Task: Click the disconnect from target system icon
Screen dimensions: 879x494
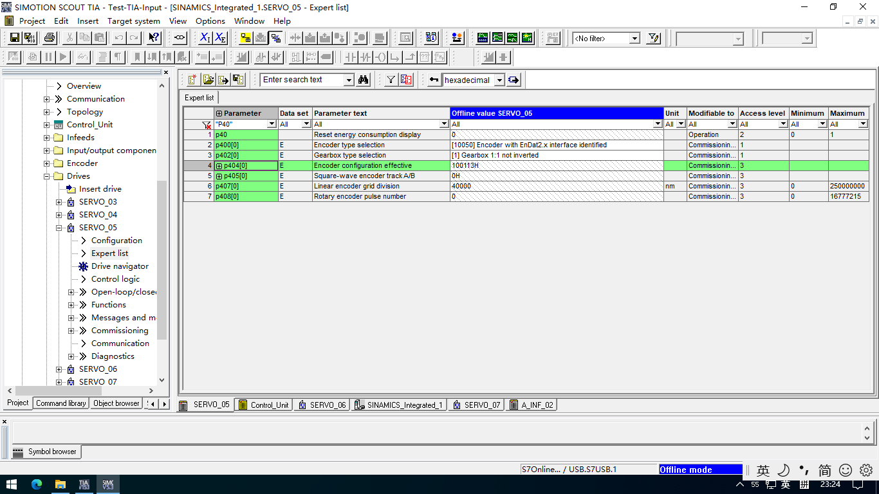Action: coord(275,38)
